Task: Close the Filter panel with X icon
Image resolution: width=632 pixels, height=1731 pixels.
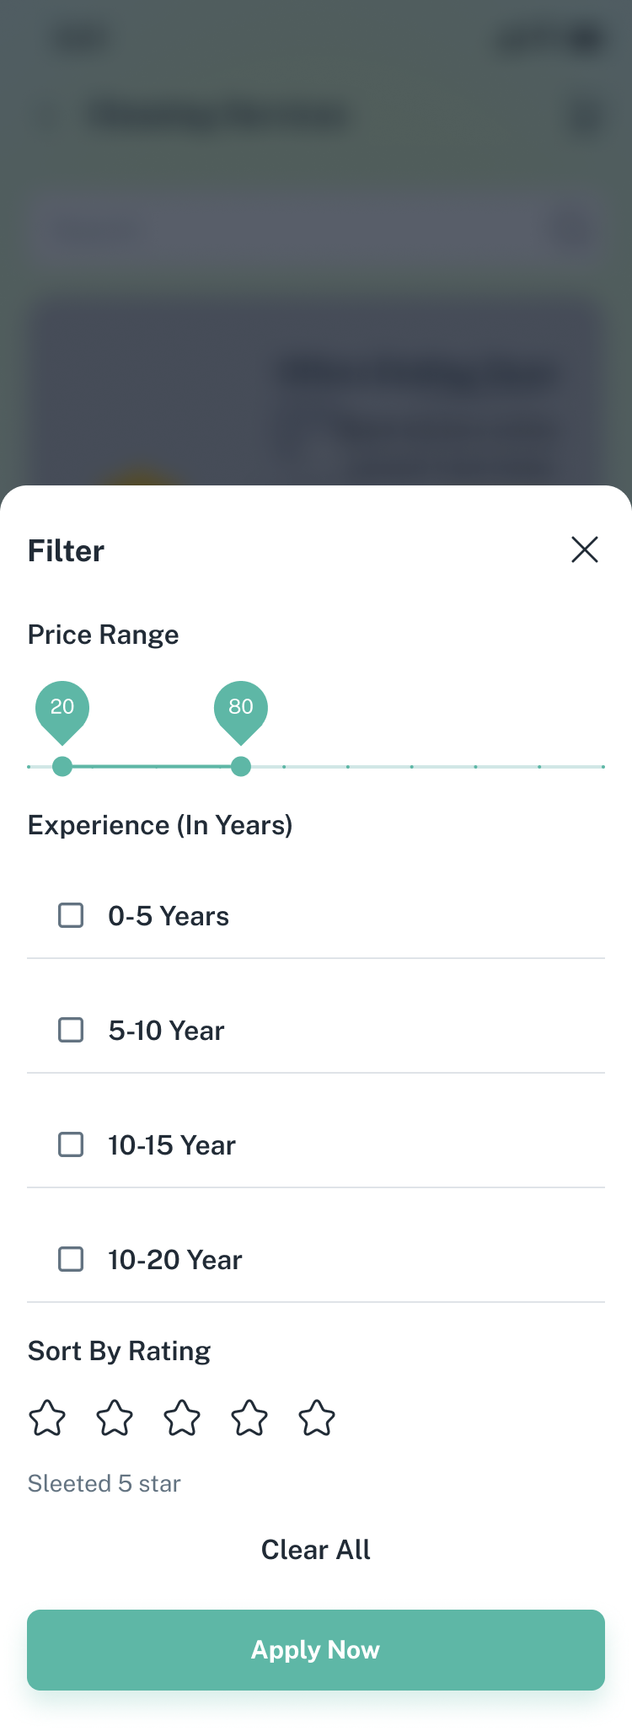Action: click(x=584, y=549)
